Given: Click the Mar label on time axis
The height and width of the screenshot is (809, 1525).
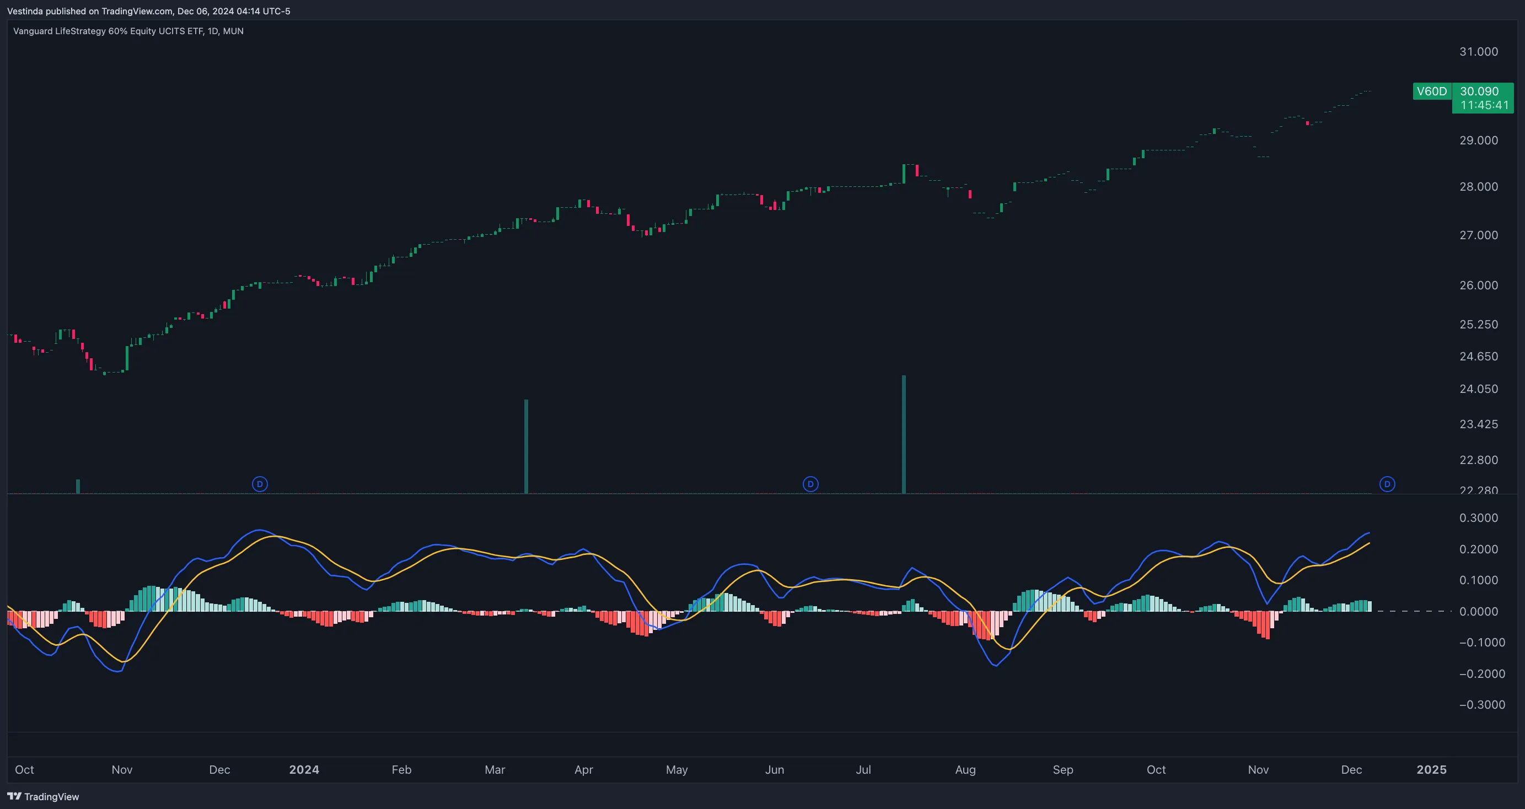Looking at the screenshot, I should (495, 769).
